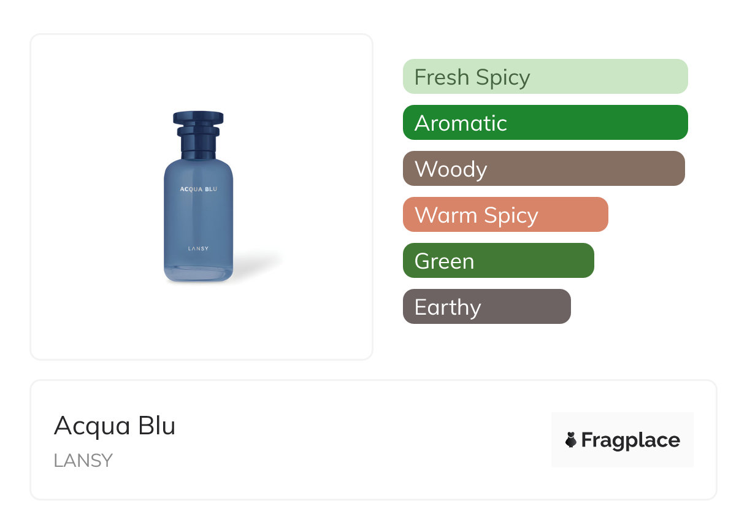Open the Acqua Blu fragrance title

115,426
